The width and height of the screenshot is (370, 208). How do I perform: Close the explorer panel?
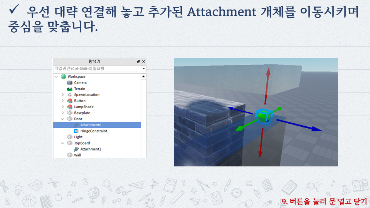pyautogui.click(x=143, y=61)
